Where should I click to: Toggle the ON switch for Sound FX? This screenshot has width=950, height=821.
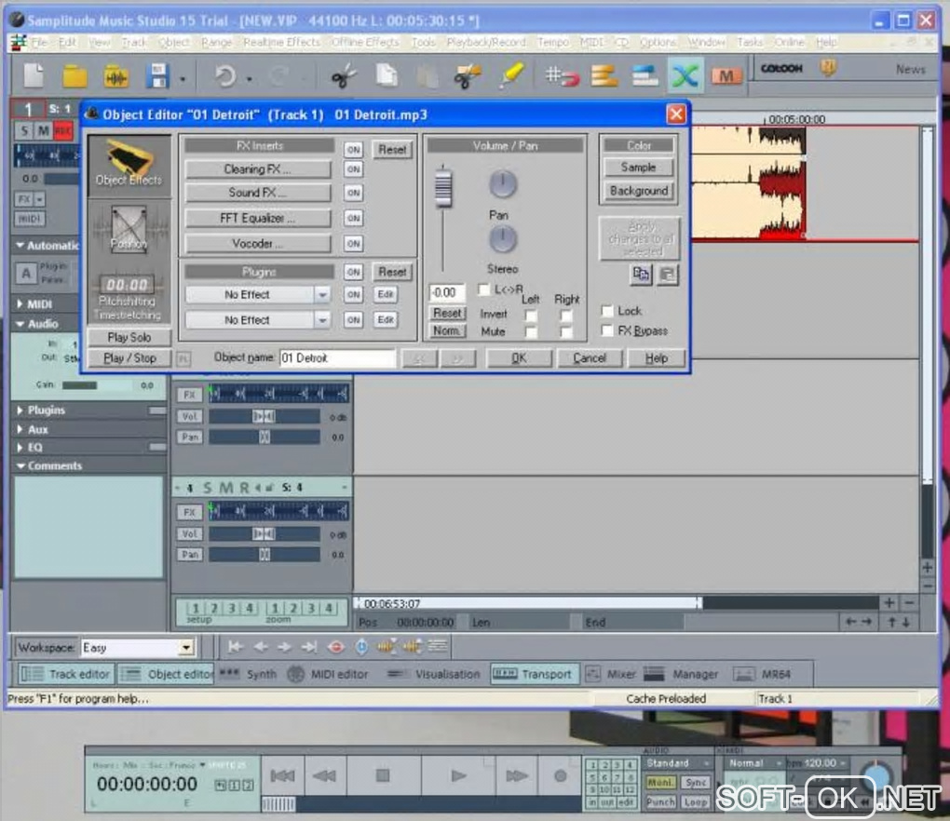(353, 193)
